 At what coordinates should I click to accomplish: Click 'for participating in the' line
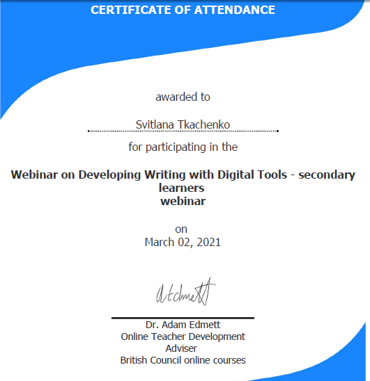pyautogui.click(x=183, y=147)
